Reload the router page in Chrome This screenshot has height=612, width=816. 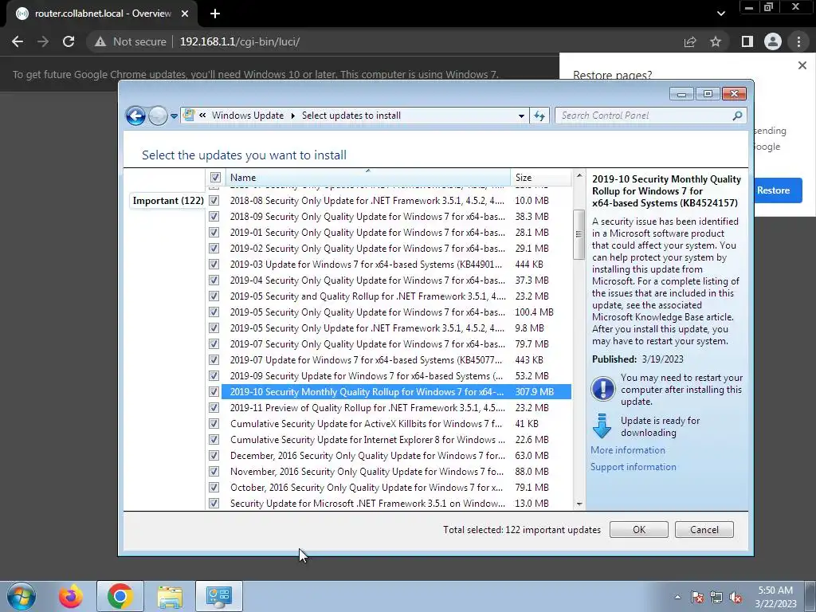[x=69, y=41]
